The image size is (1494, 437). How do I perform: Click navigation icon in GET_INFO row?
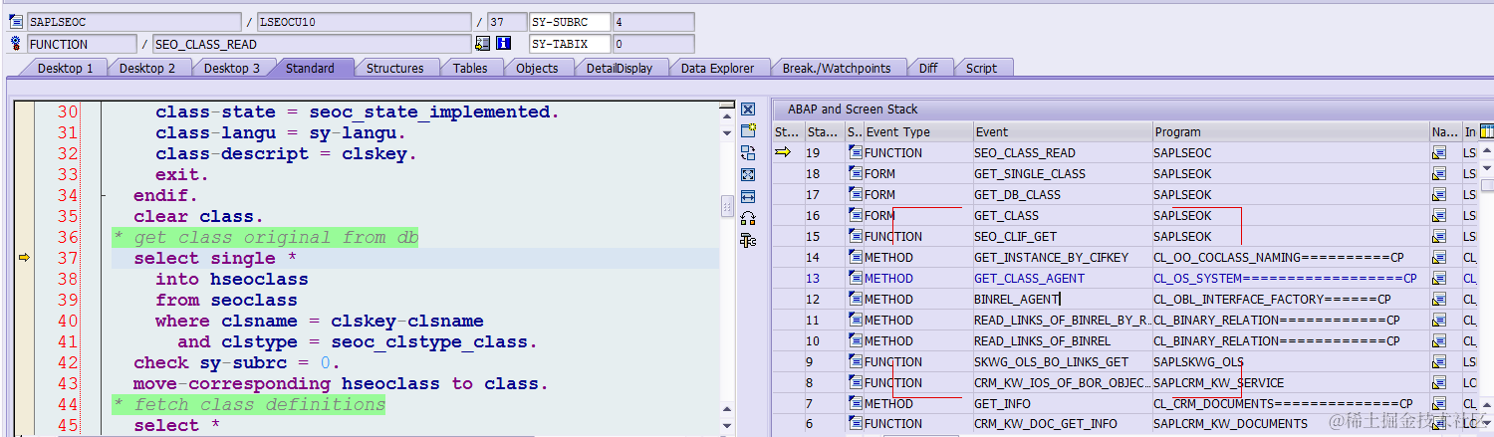(x=1439, y=403)
